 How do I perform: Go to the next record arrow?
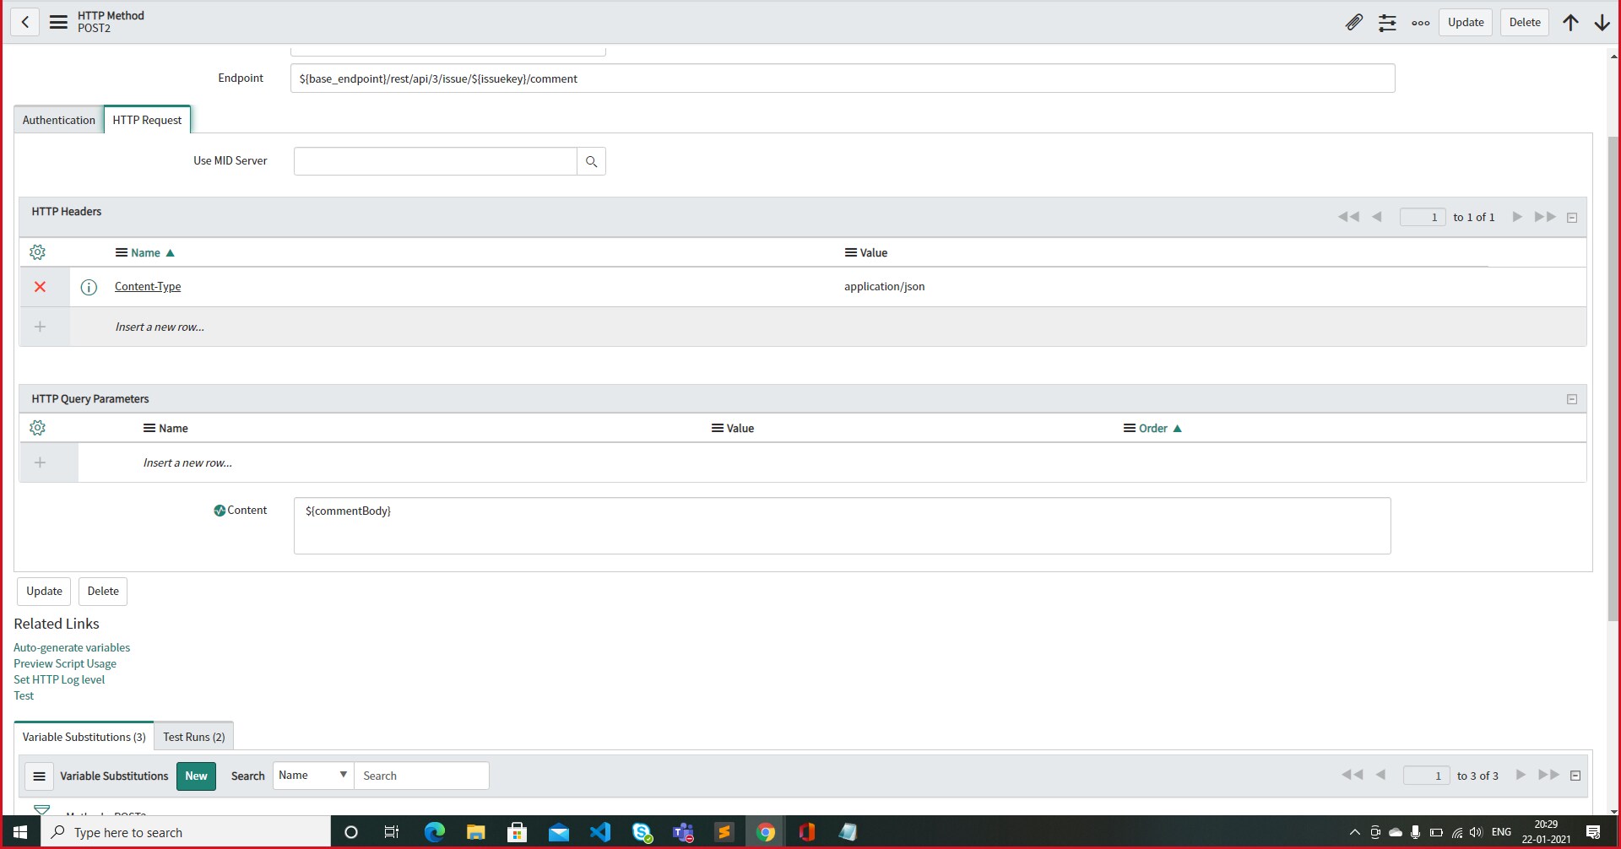pos(1602,23)
